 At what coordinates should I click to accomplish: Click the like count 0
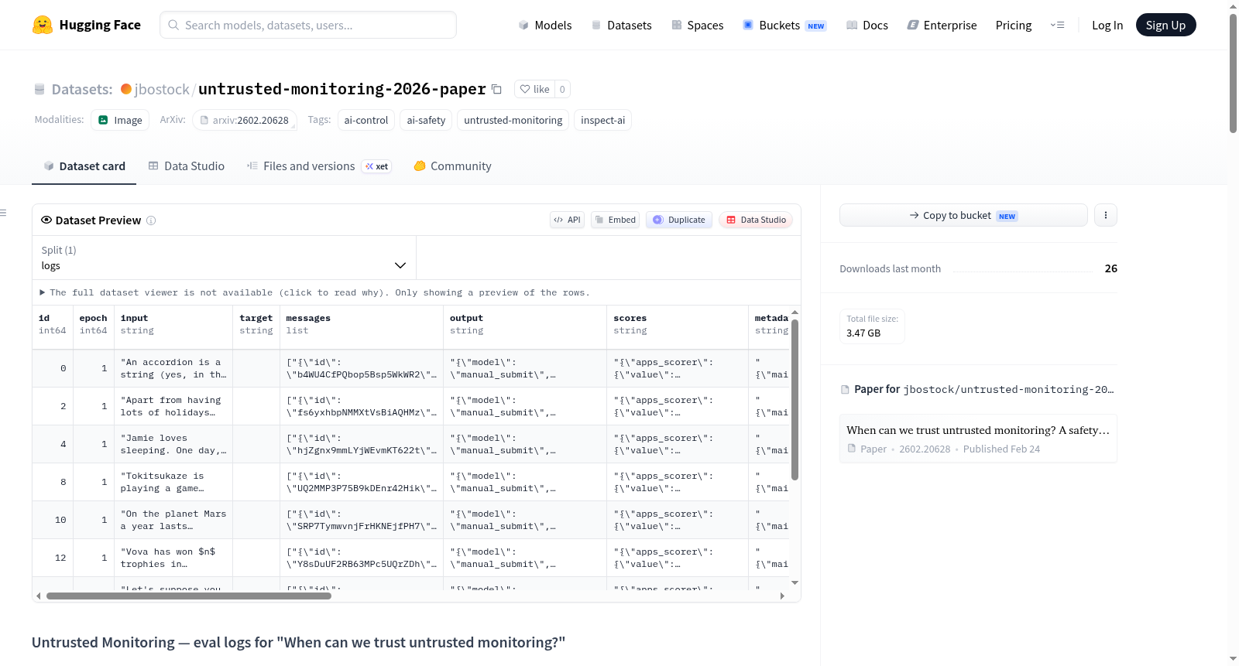point(562,89)
